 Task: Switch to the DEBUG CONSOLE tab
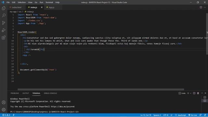click(x=50, y=93)
